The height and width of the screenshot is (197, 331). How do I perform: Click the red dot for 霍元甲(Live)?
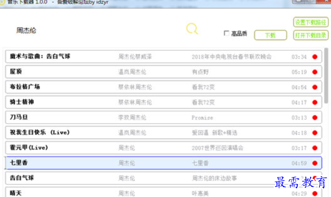click(315, 148)
